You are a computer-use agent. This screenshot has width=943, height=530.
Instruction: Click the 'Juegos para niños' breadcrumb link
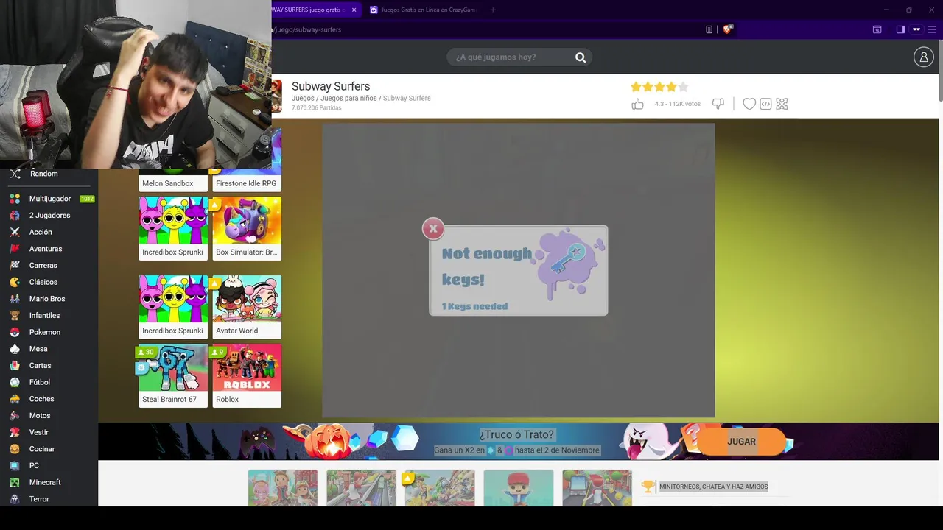tap(348, 98)
